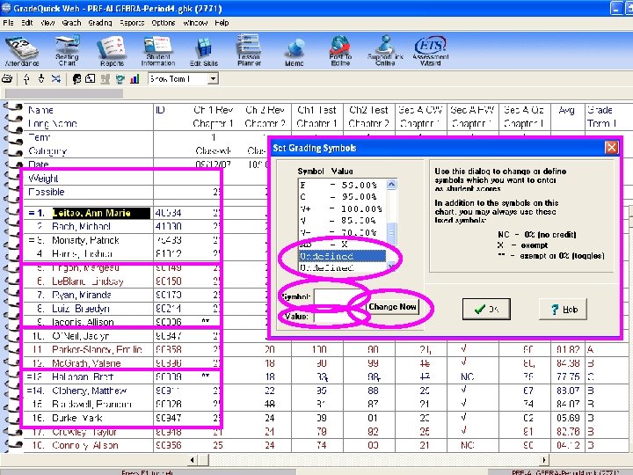Select the highlighted Undefined symbol row
The image size is (633, 475).
click(342, 257)
